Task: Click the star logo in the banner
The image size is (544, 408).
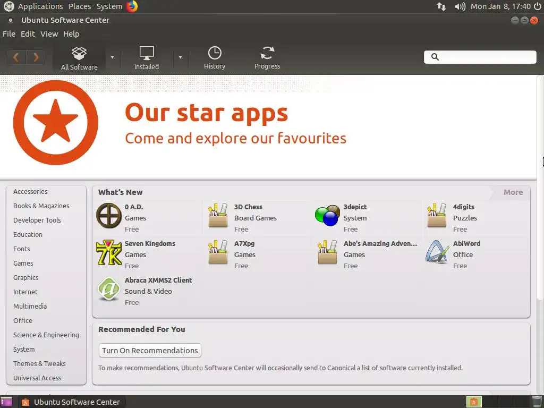Action: pos(55,123)
